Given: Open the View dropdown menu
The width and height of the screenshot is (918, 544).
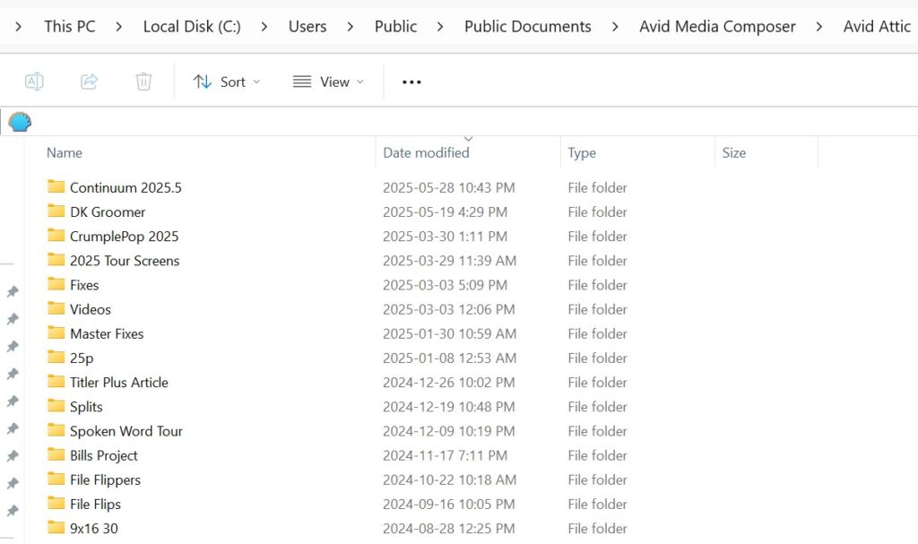Looking at the screenshot, I should [328, 82].
